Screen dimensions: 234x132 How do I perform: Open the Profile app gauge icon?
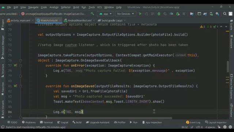(171, 14)
